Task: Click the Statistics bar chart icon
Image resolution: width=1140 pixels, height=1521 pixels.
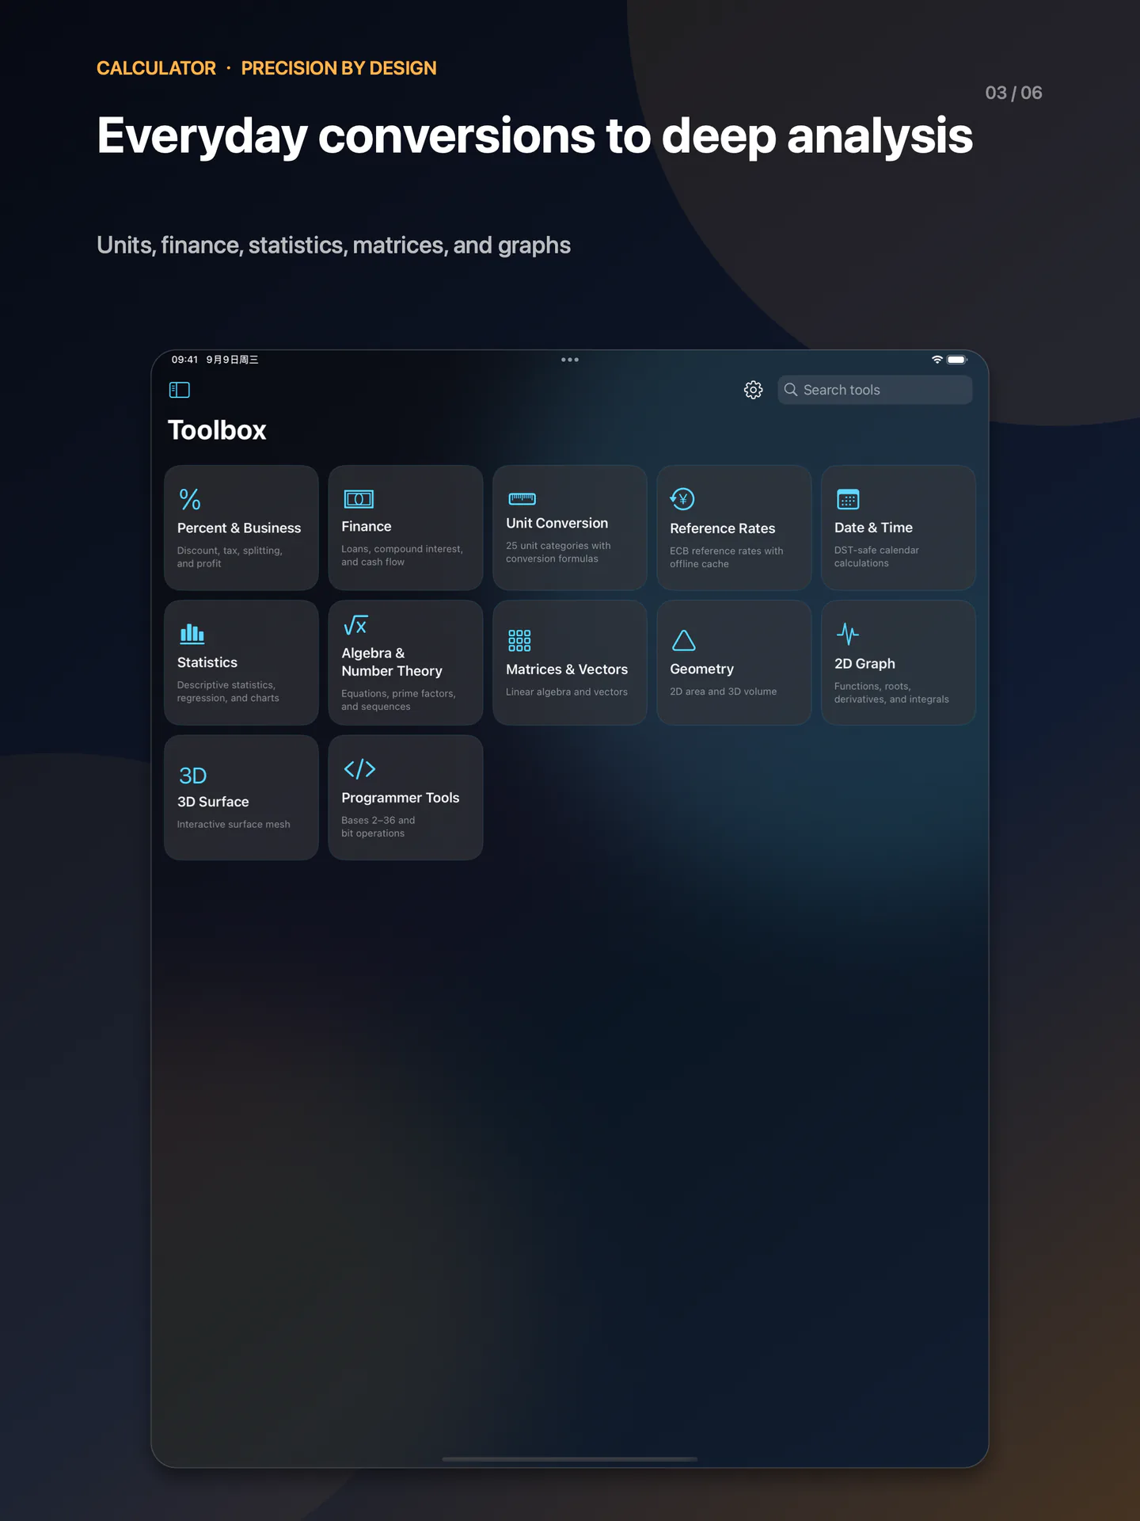Action: point(192,633)
